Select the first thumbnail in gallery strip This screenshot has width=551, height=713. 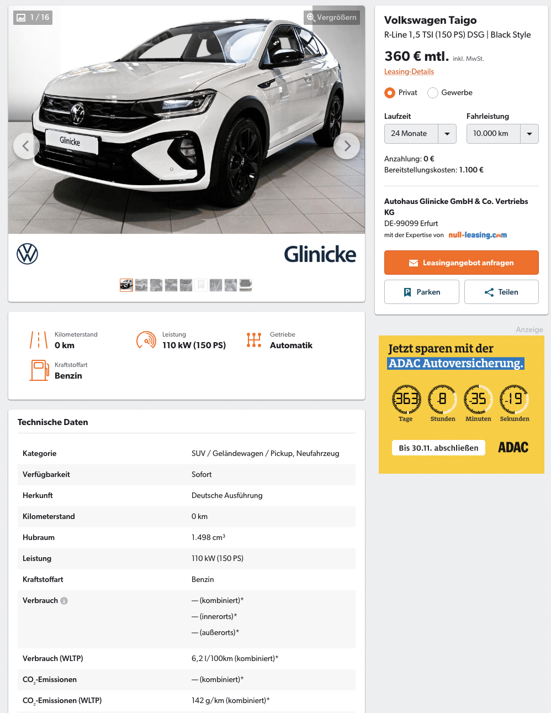tap(126, 285)
